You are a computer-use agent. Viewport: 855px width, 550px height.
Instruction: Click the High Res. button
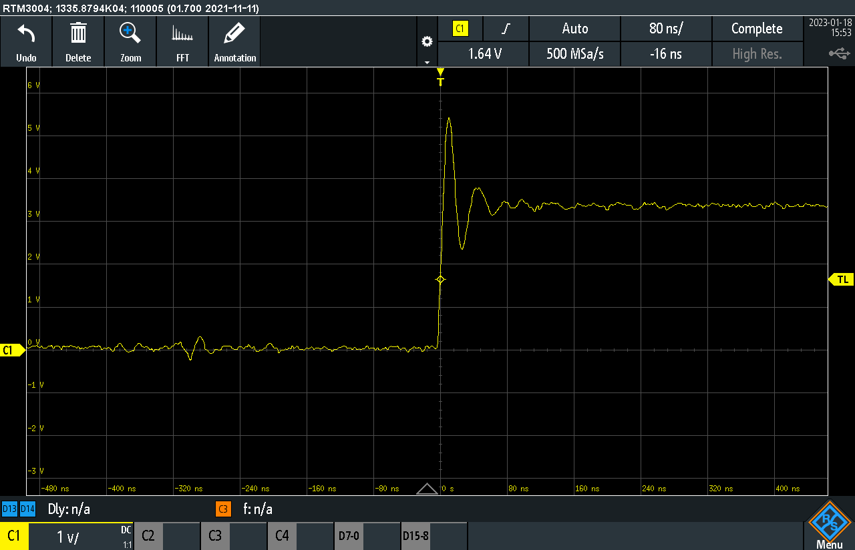pos(757,53)
